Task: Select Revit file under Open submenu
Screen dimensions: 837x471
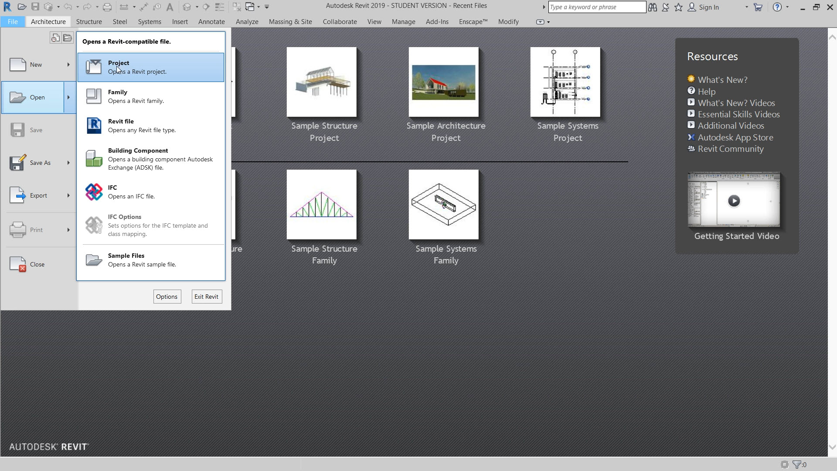Action: [151, 126]
